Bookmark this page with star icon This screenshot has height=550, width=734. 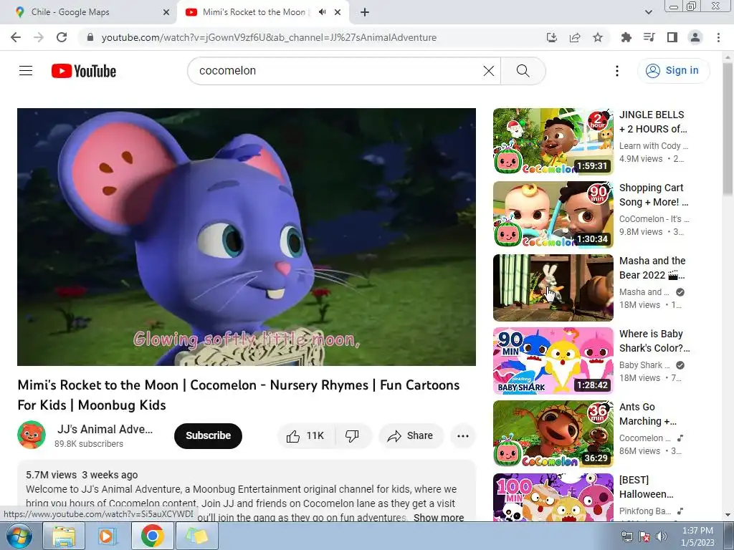click(x=598, y=37)
